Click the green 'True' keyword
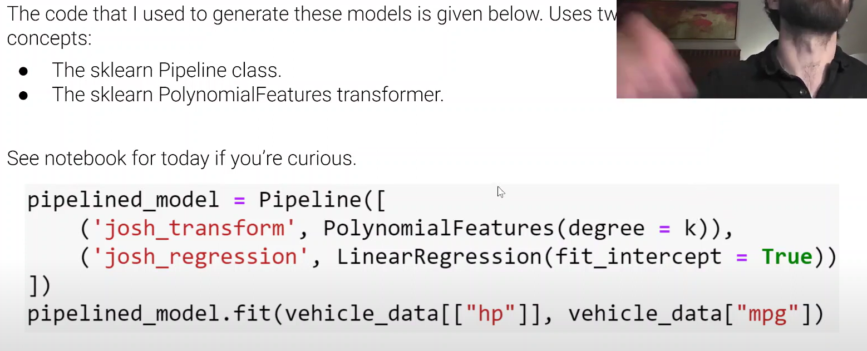This screenshot has height=351, width=867. coord(787,257)
